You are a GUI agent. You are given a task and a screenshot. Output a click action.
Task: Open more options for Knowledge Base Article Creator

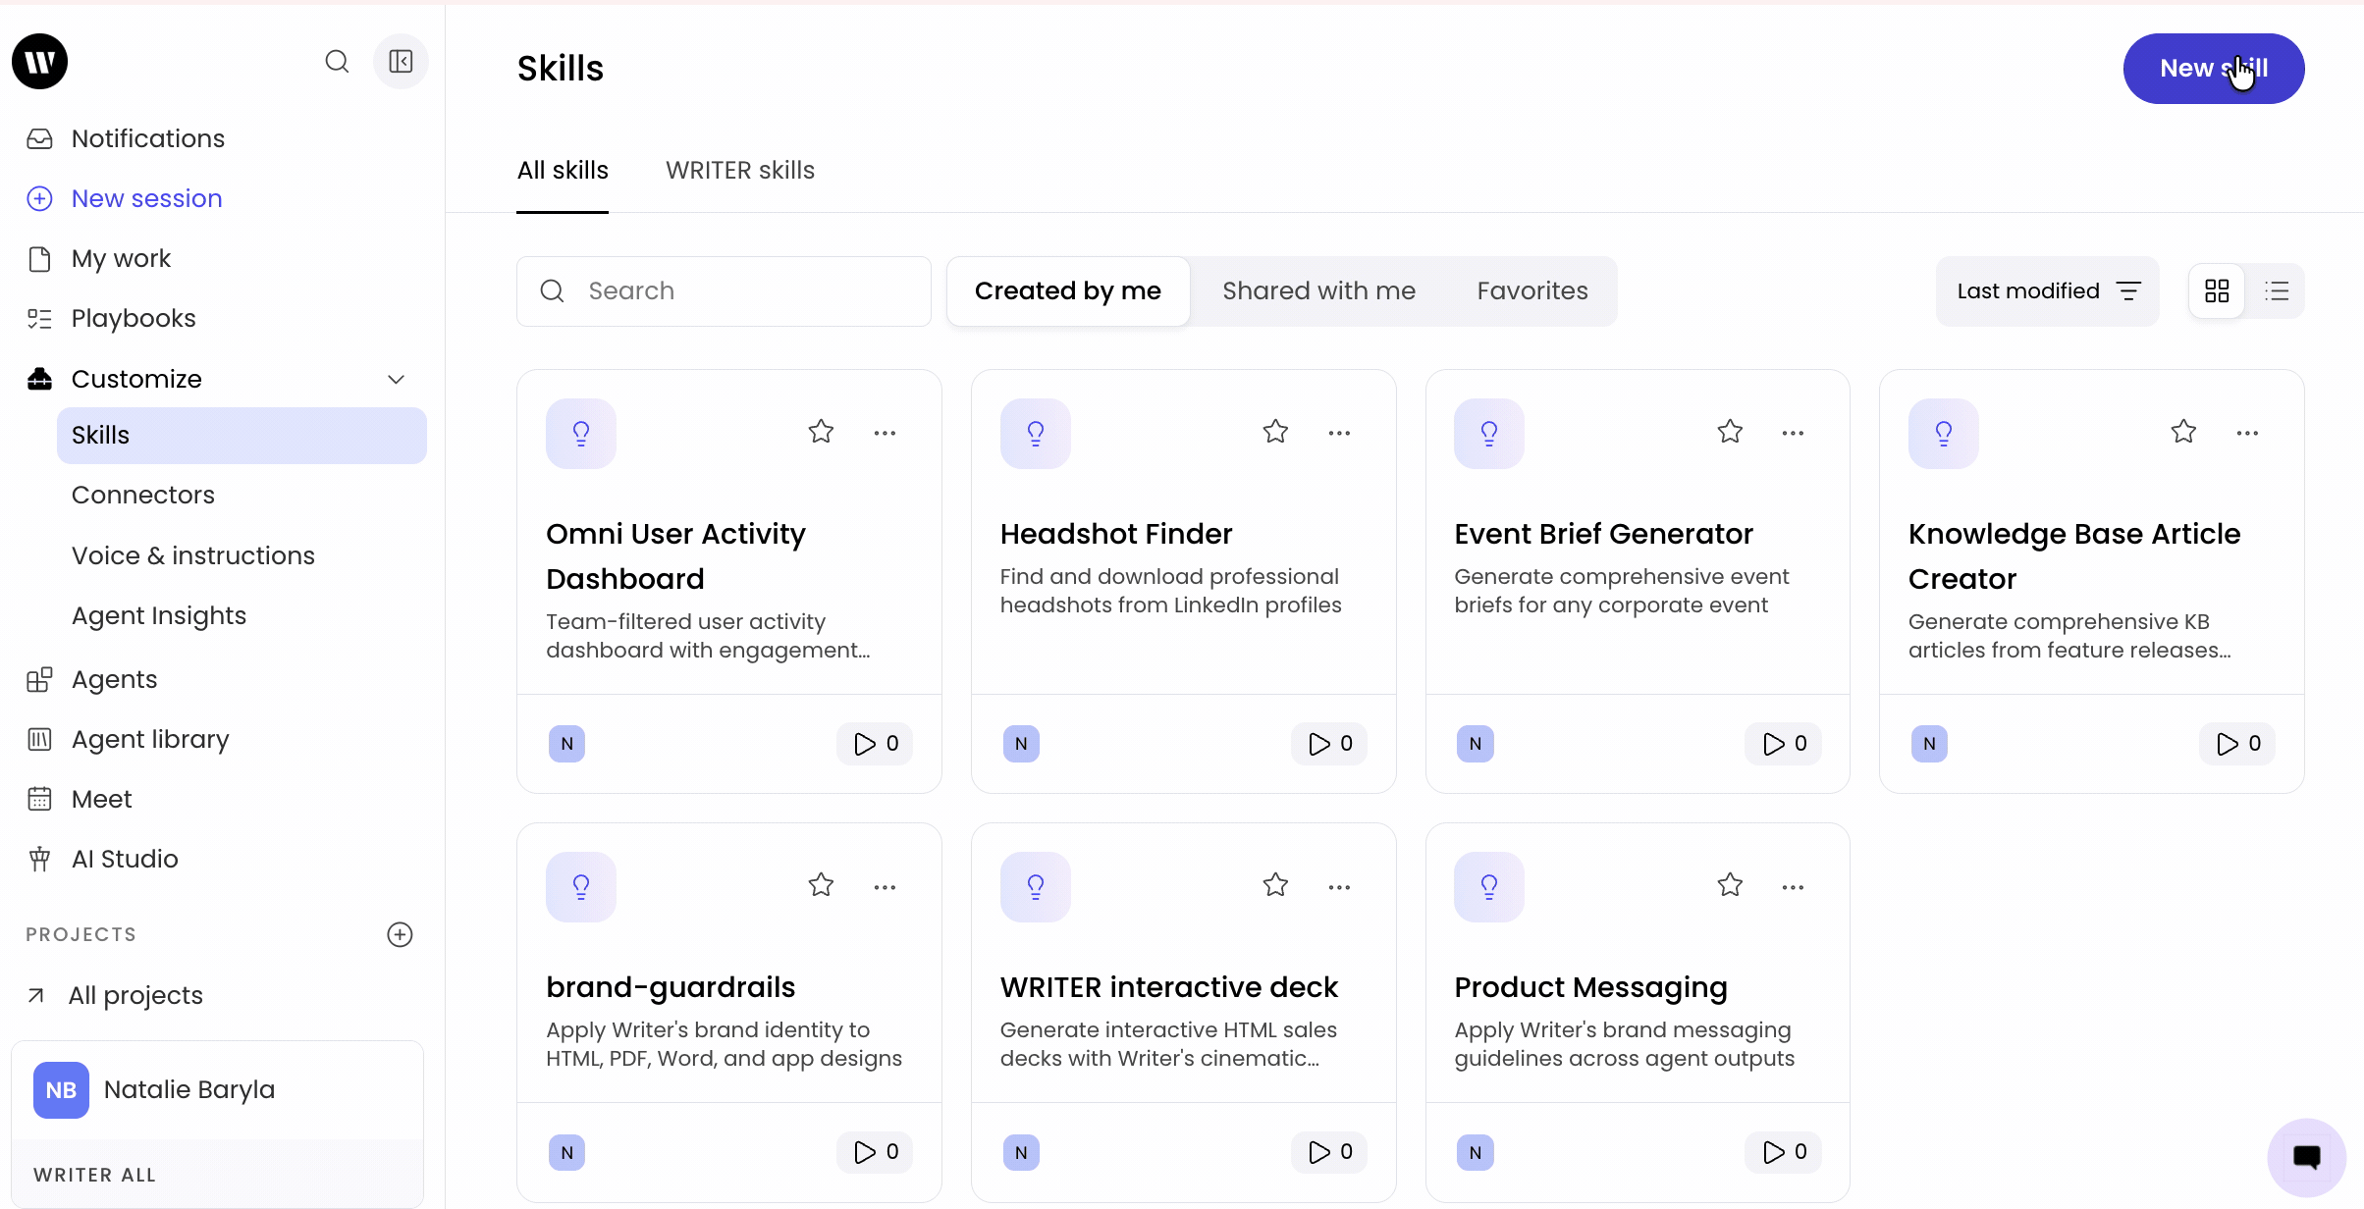pos(2247,433)
